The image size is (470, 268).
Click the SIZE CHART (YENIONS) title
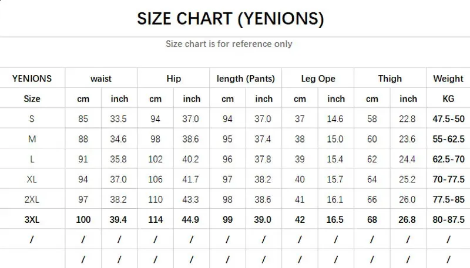click(x=230, y=19)
